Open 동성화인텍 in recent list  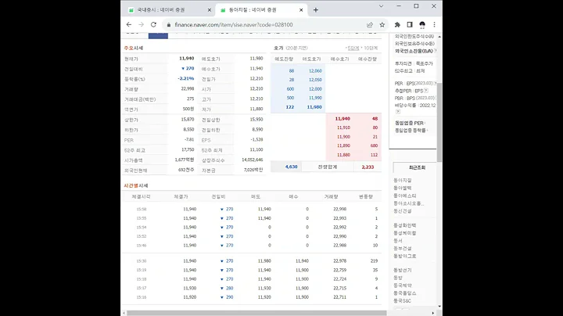pos(405,225)
